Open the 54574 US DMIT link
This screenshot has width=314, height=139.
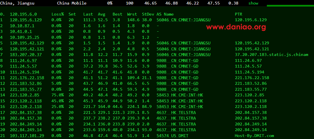tap(173, 136)
